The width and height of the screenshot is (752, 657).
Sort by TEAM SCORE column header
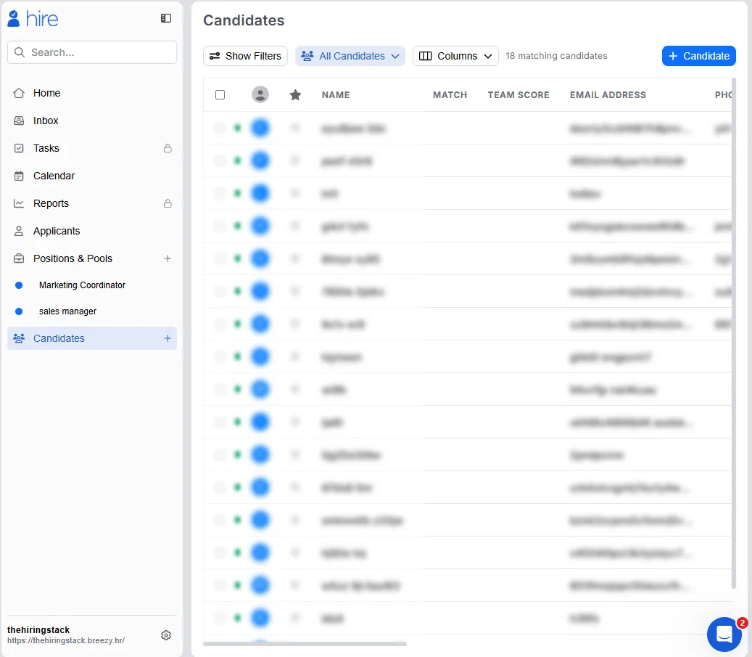[x=518, y=95]
